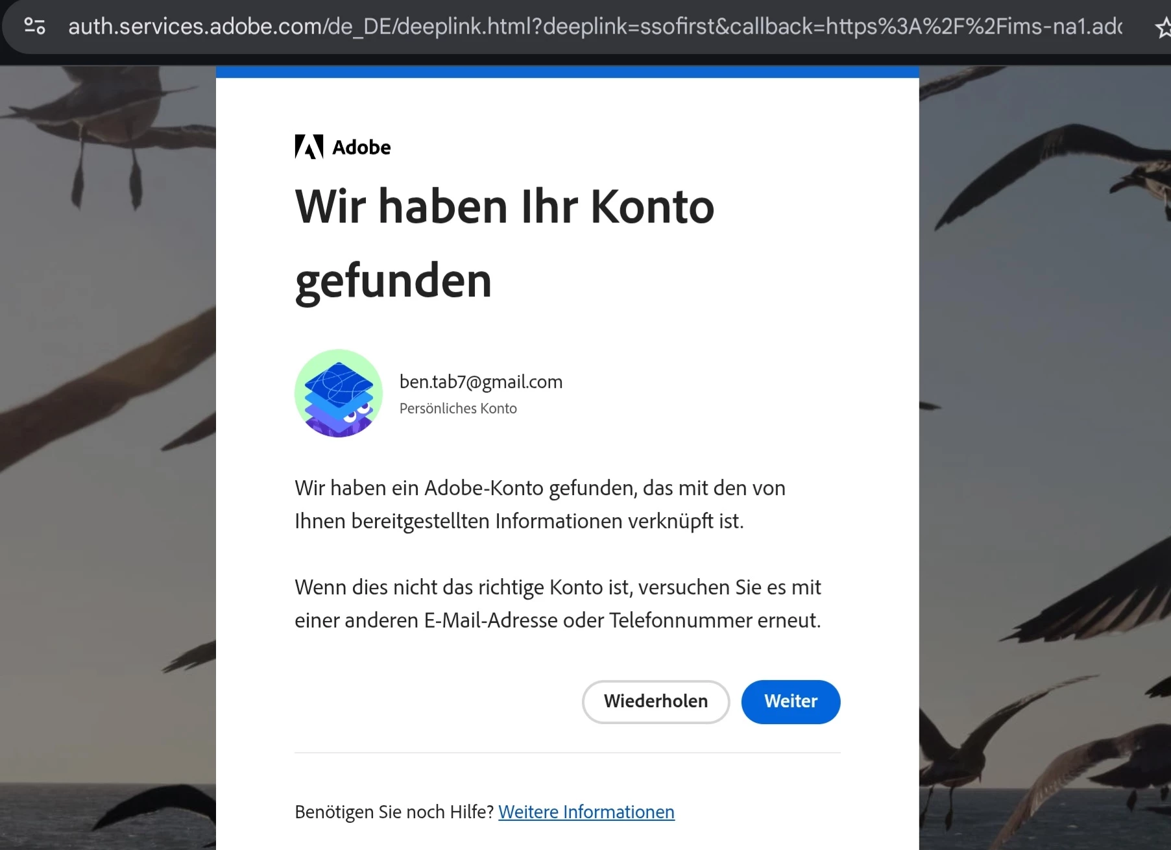Click the Adobe logo icon

(309, 147)
